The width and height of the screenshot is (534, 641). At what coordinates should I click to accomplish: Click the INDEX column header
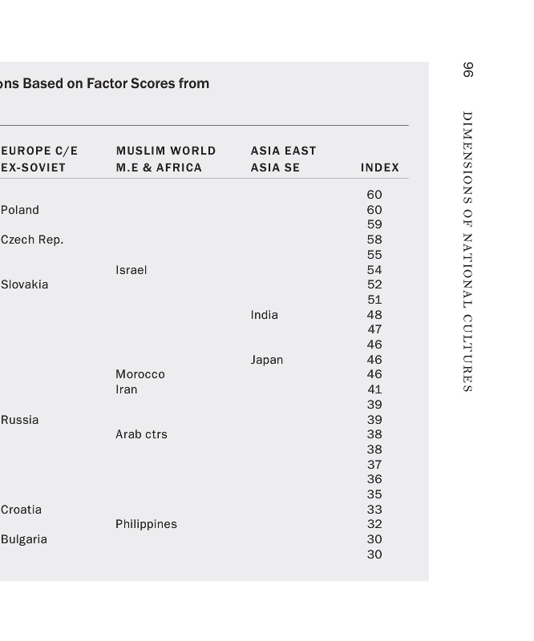pyautogui.click(x=379, y=167)
